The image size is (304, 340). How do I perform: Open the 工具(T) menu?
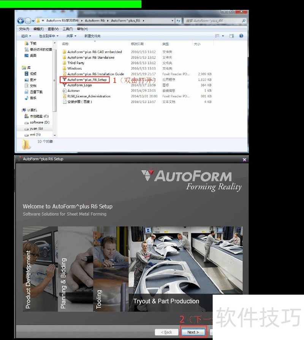(68, 29)
